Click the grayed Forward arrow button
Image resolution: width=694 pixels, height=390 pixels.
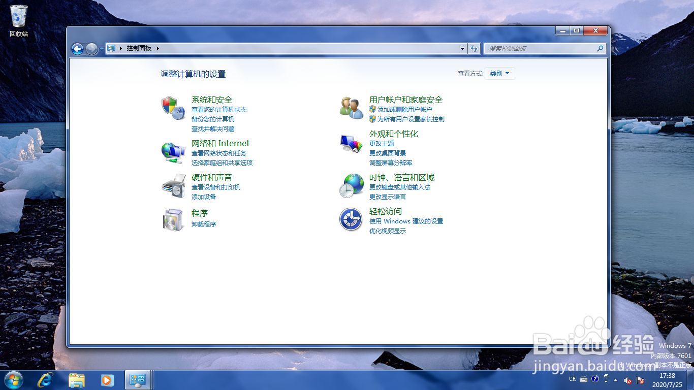(91, 49)
